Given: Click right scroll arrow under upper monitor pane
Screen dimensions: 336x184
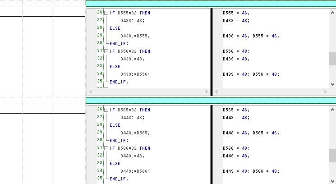Looking at the screenshot, I should point(325,92).
